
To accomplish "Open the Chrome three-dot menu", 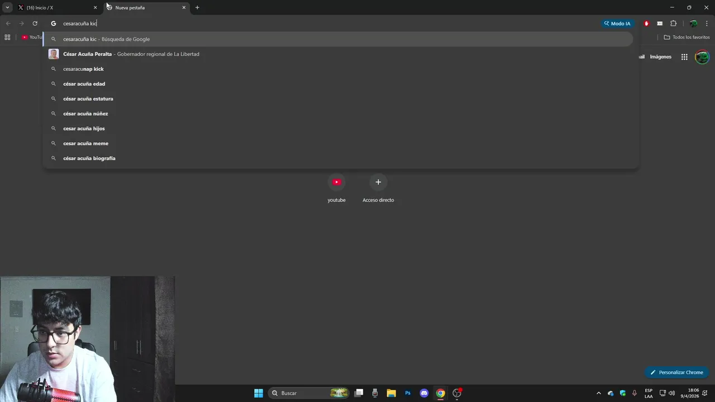I will (707, 23).
